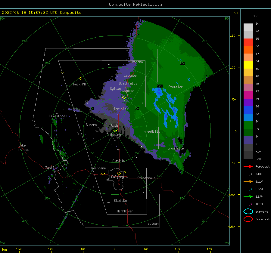Screen dimensions: 271x253
Task: Click the Banff label
Action: pyautogui.click(x=50, y=168)
